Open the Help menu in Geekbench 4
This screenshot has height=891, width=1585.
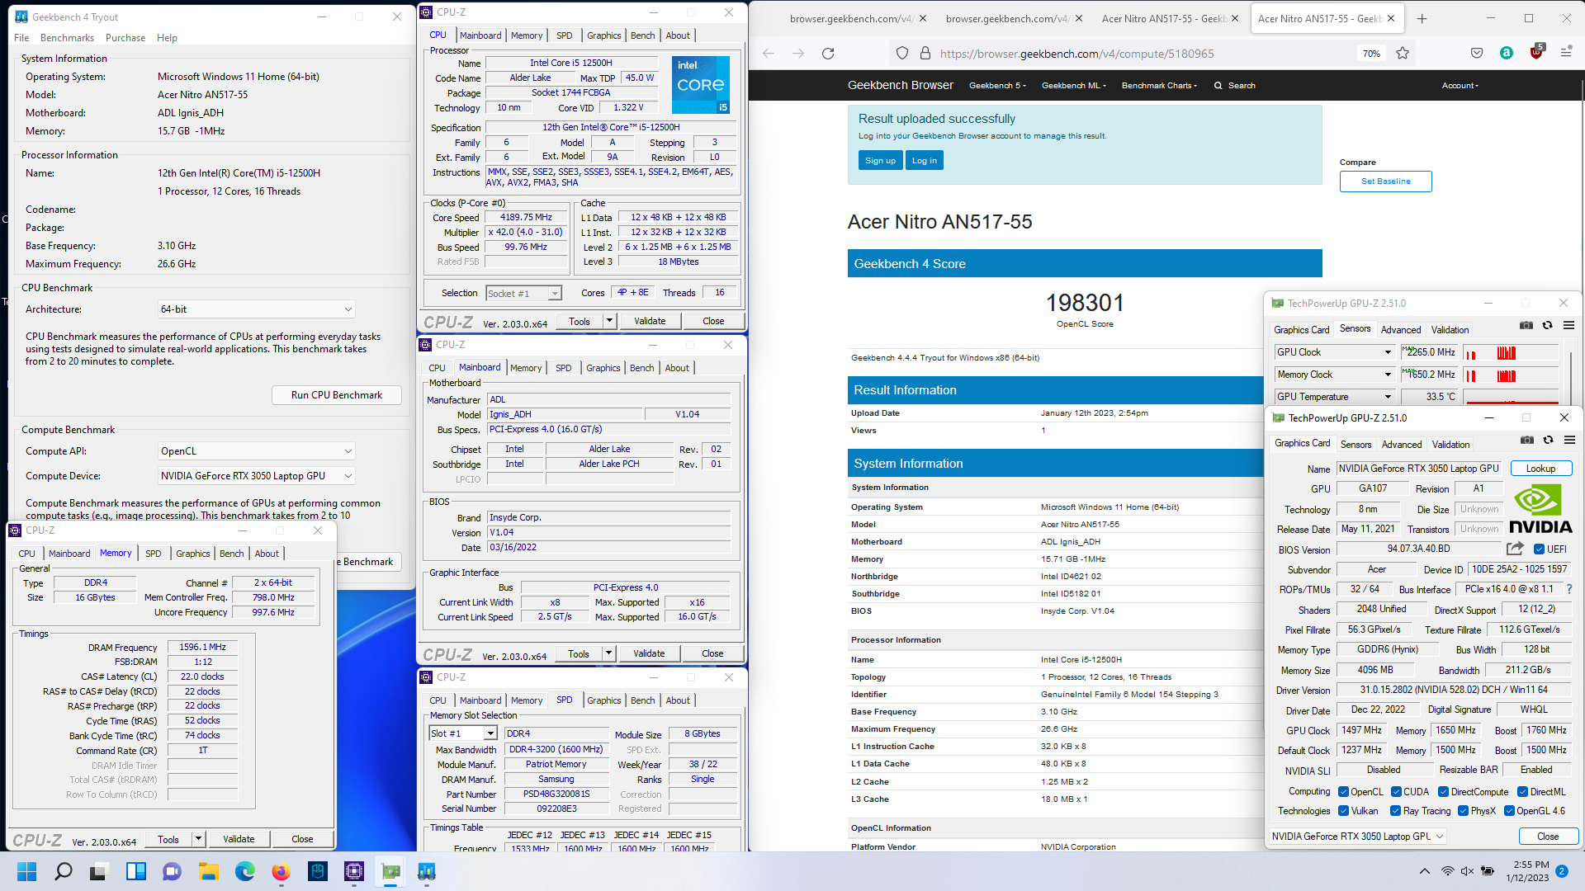[167, 38]
